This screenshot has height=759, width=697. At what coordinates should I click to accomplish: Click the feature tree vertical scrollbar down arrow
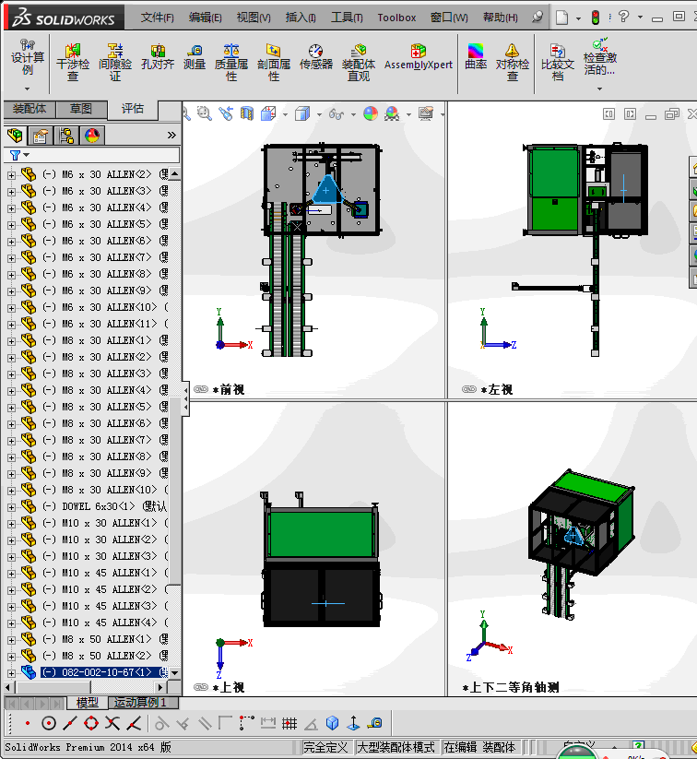point(175,673)
